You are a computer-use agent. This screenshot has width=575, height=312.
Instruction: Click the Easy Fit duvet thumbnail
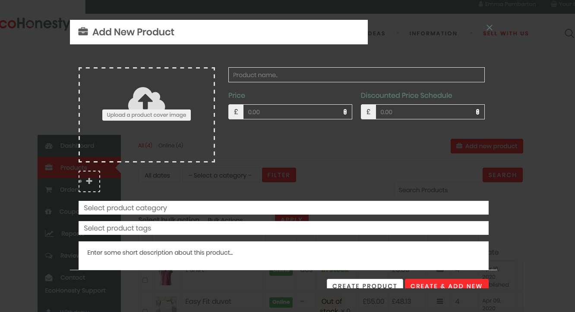click(x=166, y=304)
